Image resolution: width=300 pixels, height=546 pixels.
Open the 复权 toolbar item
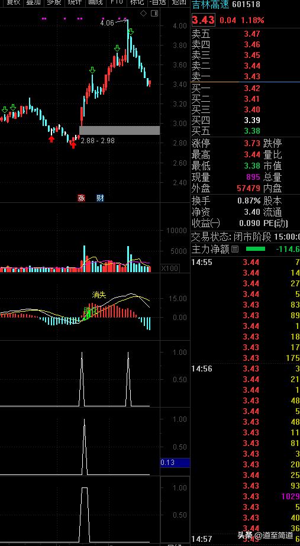(x=14, y=2)
